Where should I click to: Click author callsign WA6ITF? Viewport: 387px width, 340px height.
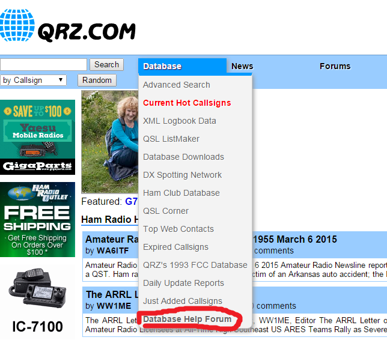113,250
